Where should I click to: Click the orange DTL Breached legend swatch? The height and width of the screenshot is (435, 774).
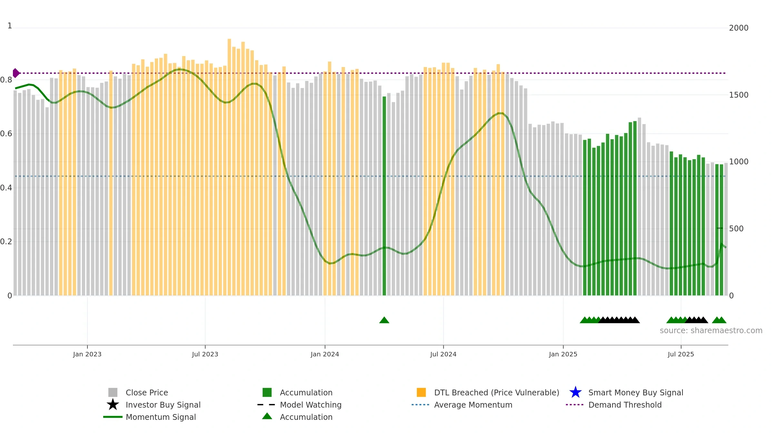[421, 392]
